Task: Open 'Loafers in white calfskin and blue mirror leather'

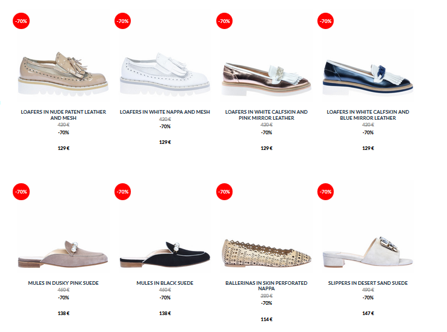Action: point(368,115)
